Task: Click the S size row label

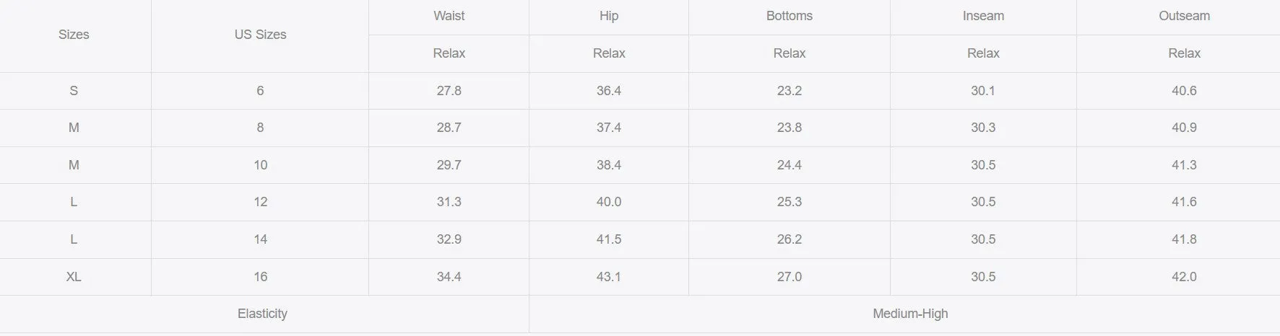Action: [x=74, y=91]
